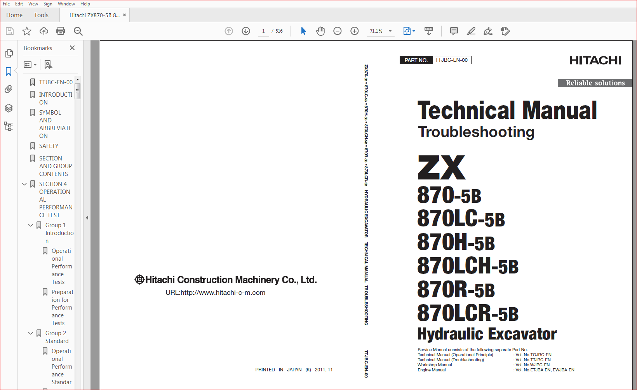Switch to the Tools tab

(x=41, y=15)
